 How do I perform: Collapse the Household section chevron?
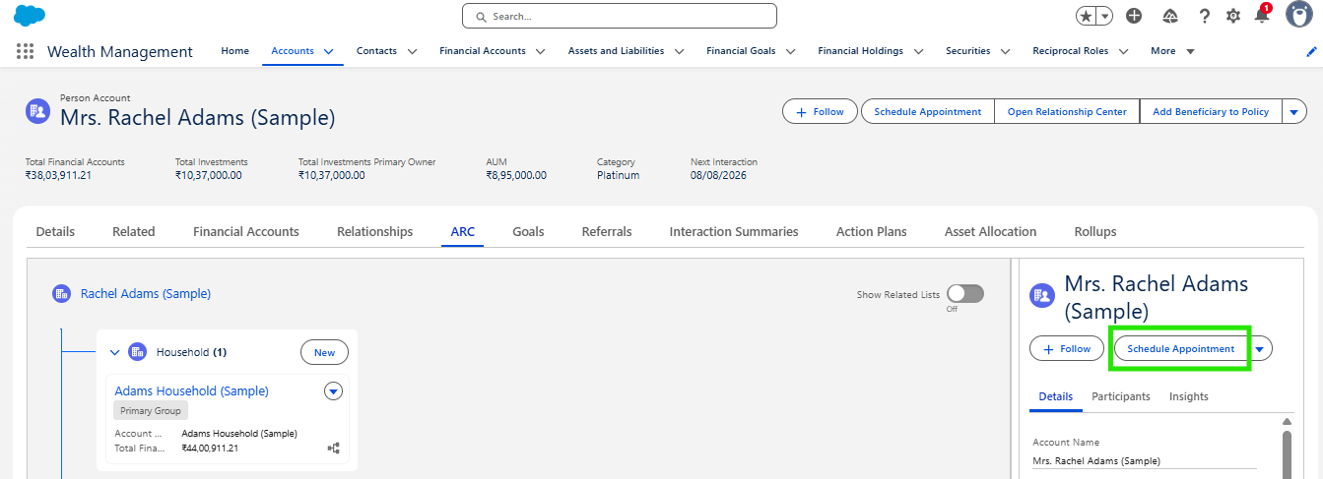click(114, 352)
